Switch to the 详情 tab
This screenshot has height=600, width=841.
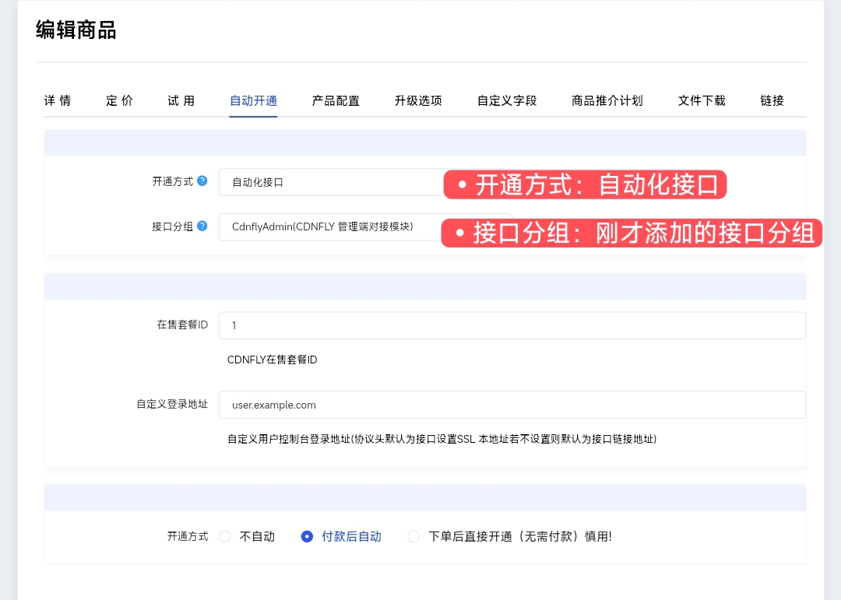[x=58, y=100]
